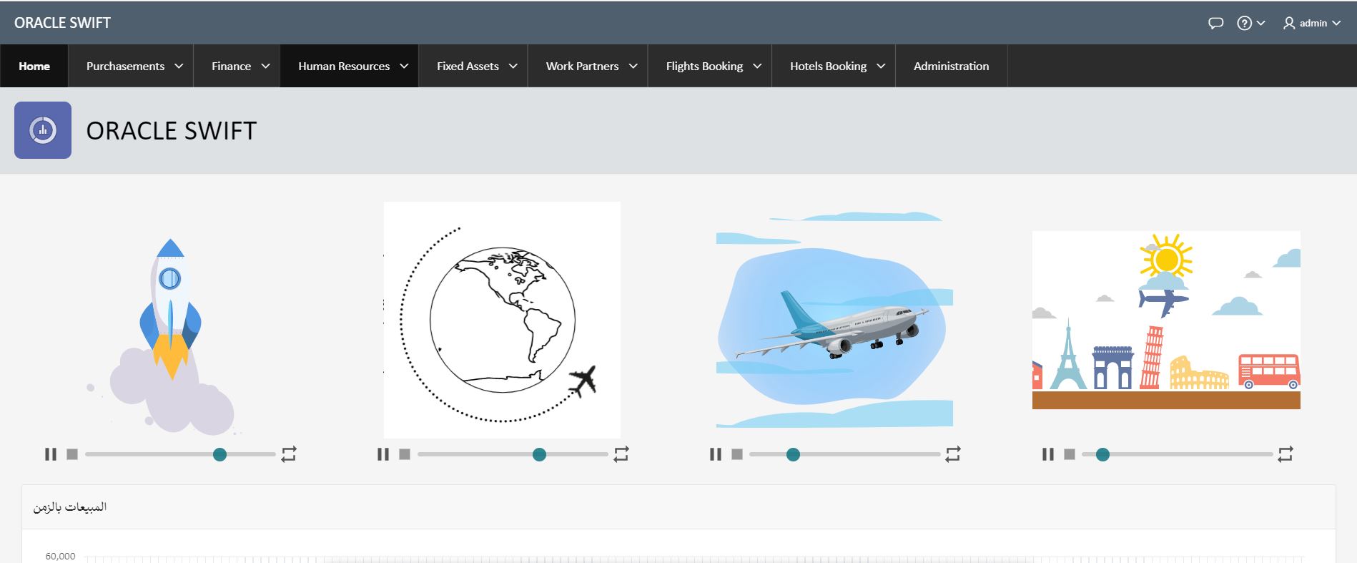
Task: Open the Administration menu item
Action: click(x=951, y=66)
